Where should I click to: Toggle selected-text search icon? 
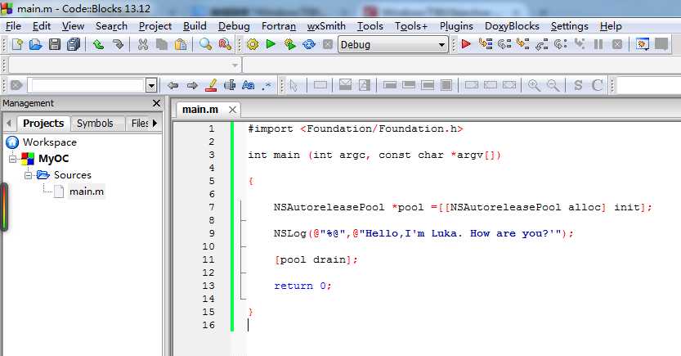(229, 85)
